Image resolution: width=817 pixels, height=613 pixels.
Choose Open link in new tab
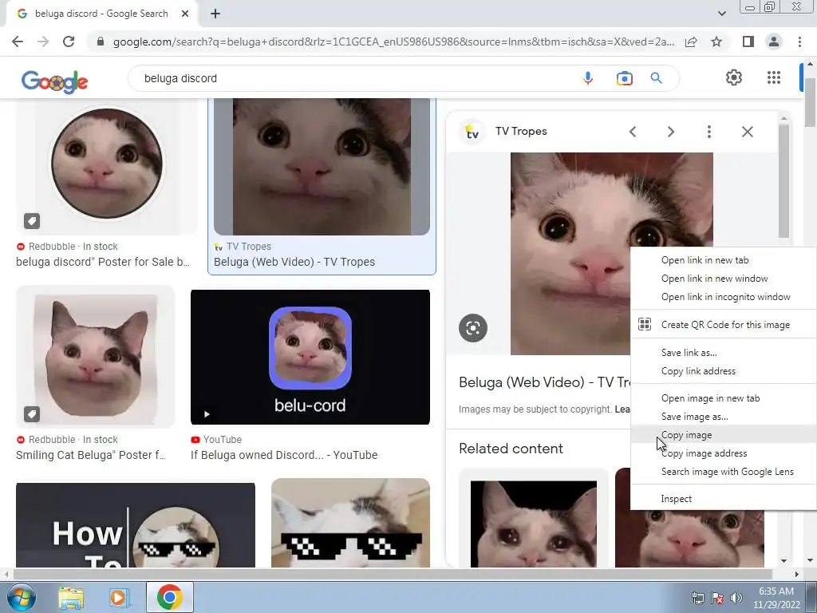click(705, 260)
